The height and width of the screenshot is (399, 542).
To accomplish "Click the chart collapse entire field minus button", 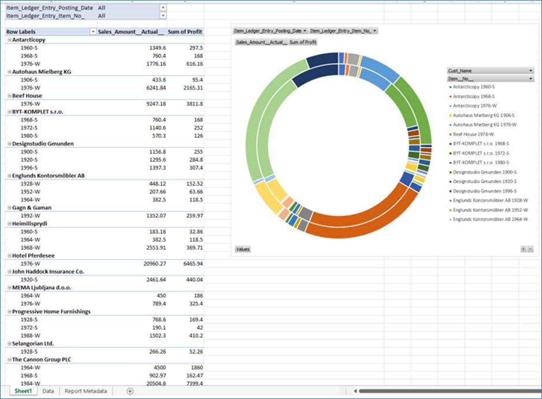I will (x=530, y=249).
